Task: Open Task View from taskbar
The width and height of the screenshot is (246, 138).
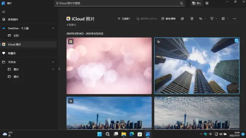Action: point(116,134)
